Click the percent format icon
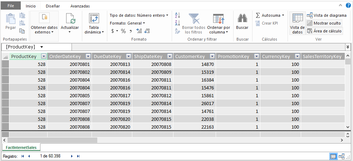The height and width of the screenshot is (161, 353). click(123, 31)
